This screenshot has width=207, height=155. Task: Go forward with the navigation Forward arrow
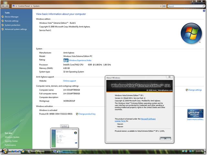[x=7, y=6]
